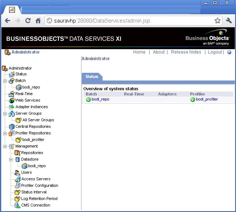Click the Profiler Configuration icon
The height and width of the screenshot is (212, 236).
pos(18,186)
